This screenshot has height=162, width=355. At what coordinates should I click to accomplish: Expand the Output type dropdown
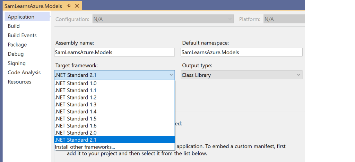click(x=298, y=75)
